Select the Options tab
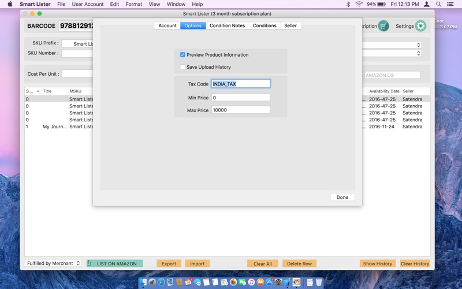 [x=193, y=25]
